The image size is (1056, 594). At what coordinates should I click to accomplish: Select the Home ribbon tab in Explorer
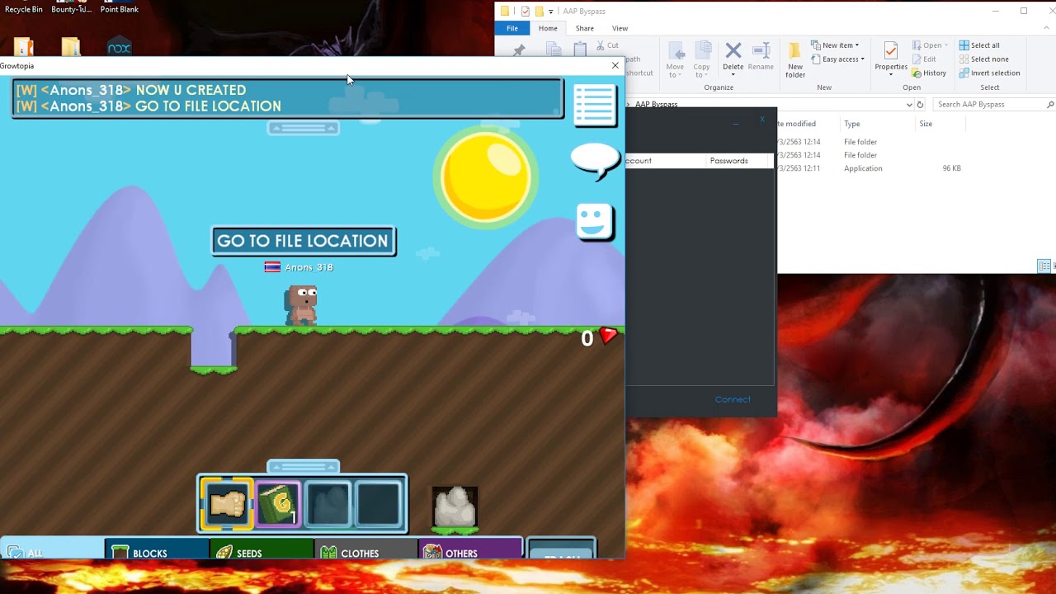pyautogui.click(x=548, y=28)
